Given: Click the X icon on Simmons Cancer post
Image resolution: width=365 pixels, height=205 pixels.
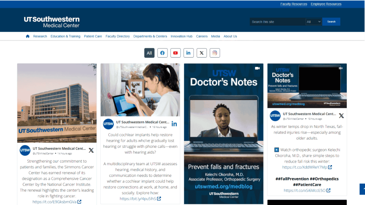Looking at the screenshot, I should pos(91,151).
